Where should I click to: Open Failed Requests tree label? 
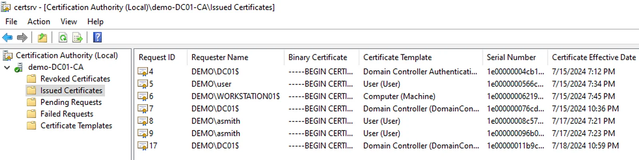pyautogui.click(x=67, y=114)
